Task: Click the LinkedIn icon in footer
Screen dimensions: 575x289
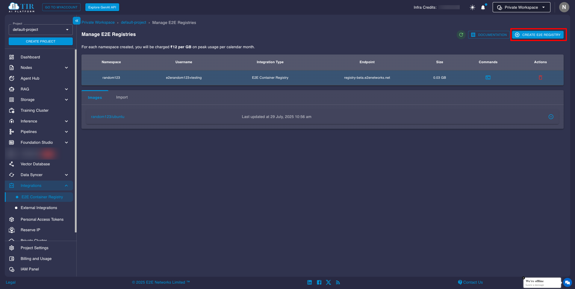Action: (x=309, y=282)
